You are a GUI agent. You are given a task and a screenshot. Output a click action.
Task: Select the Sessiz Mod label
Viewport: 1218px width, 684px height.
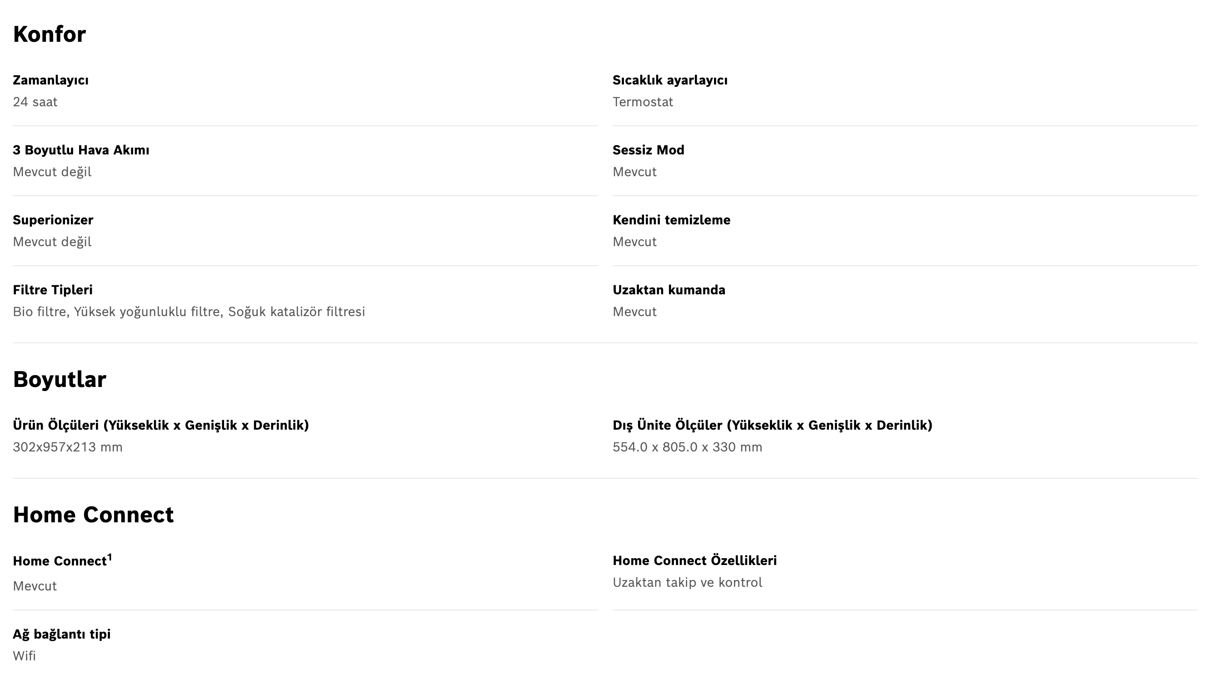click(648, 150)
